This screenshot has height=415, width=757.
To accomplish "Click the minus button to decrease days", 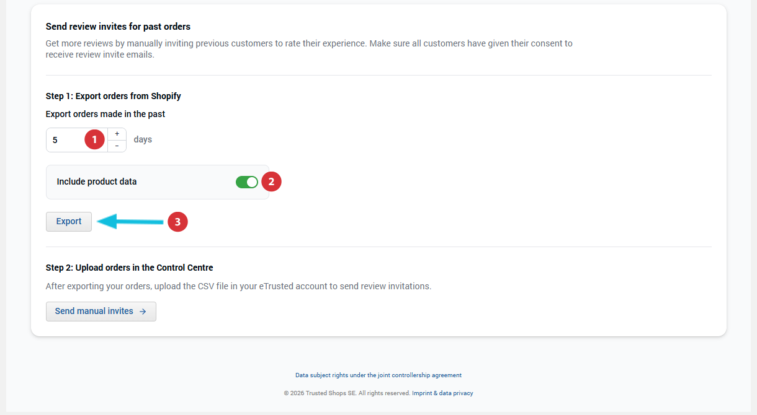I will pyautogui.click(x=117, y=146).
